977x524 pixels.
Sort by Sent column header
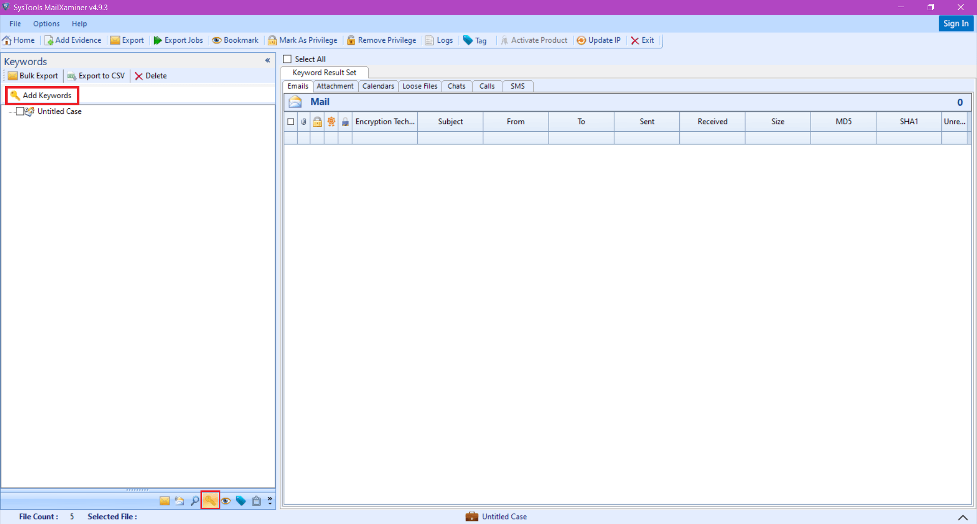647,122
